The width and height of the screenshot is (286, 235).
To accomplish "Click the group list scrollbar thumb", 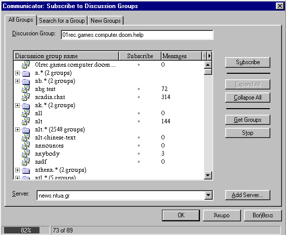I will [x=208, y=72].
